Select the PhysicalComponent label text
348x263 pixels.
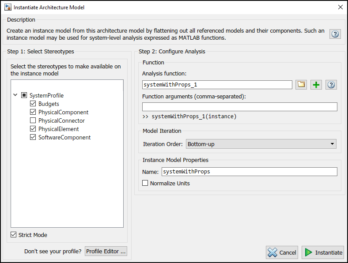click(x=63, y=112)
